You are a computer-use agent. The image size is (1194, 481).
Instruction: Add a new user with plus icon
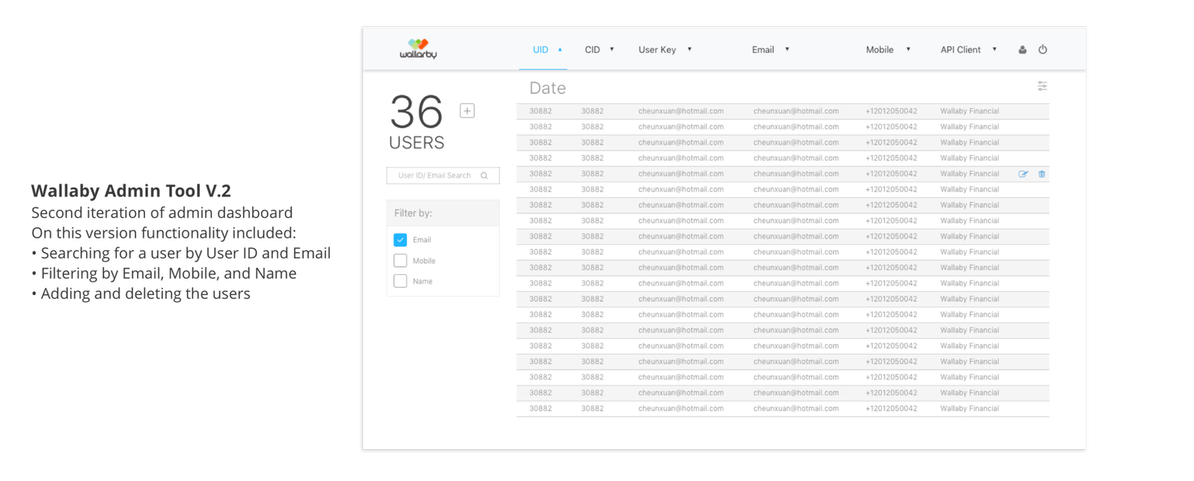click(x=467, y=111)
